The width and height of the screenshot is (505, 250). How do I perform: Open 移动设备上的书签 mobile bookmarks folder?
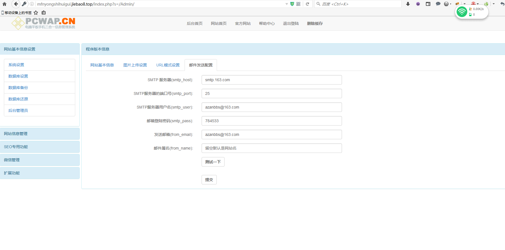16,13
